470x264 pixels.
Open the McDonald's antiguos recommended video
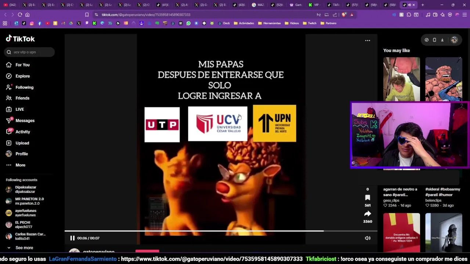coord(401,232)
